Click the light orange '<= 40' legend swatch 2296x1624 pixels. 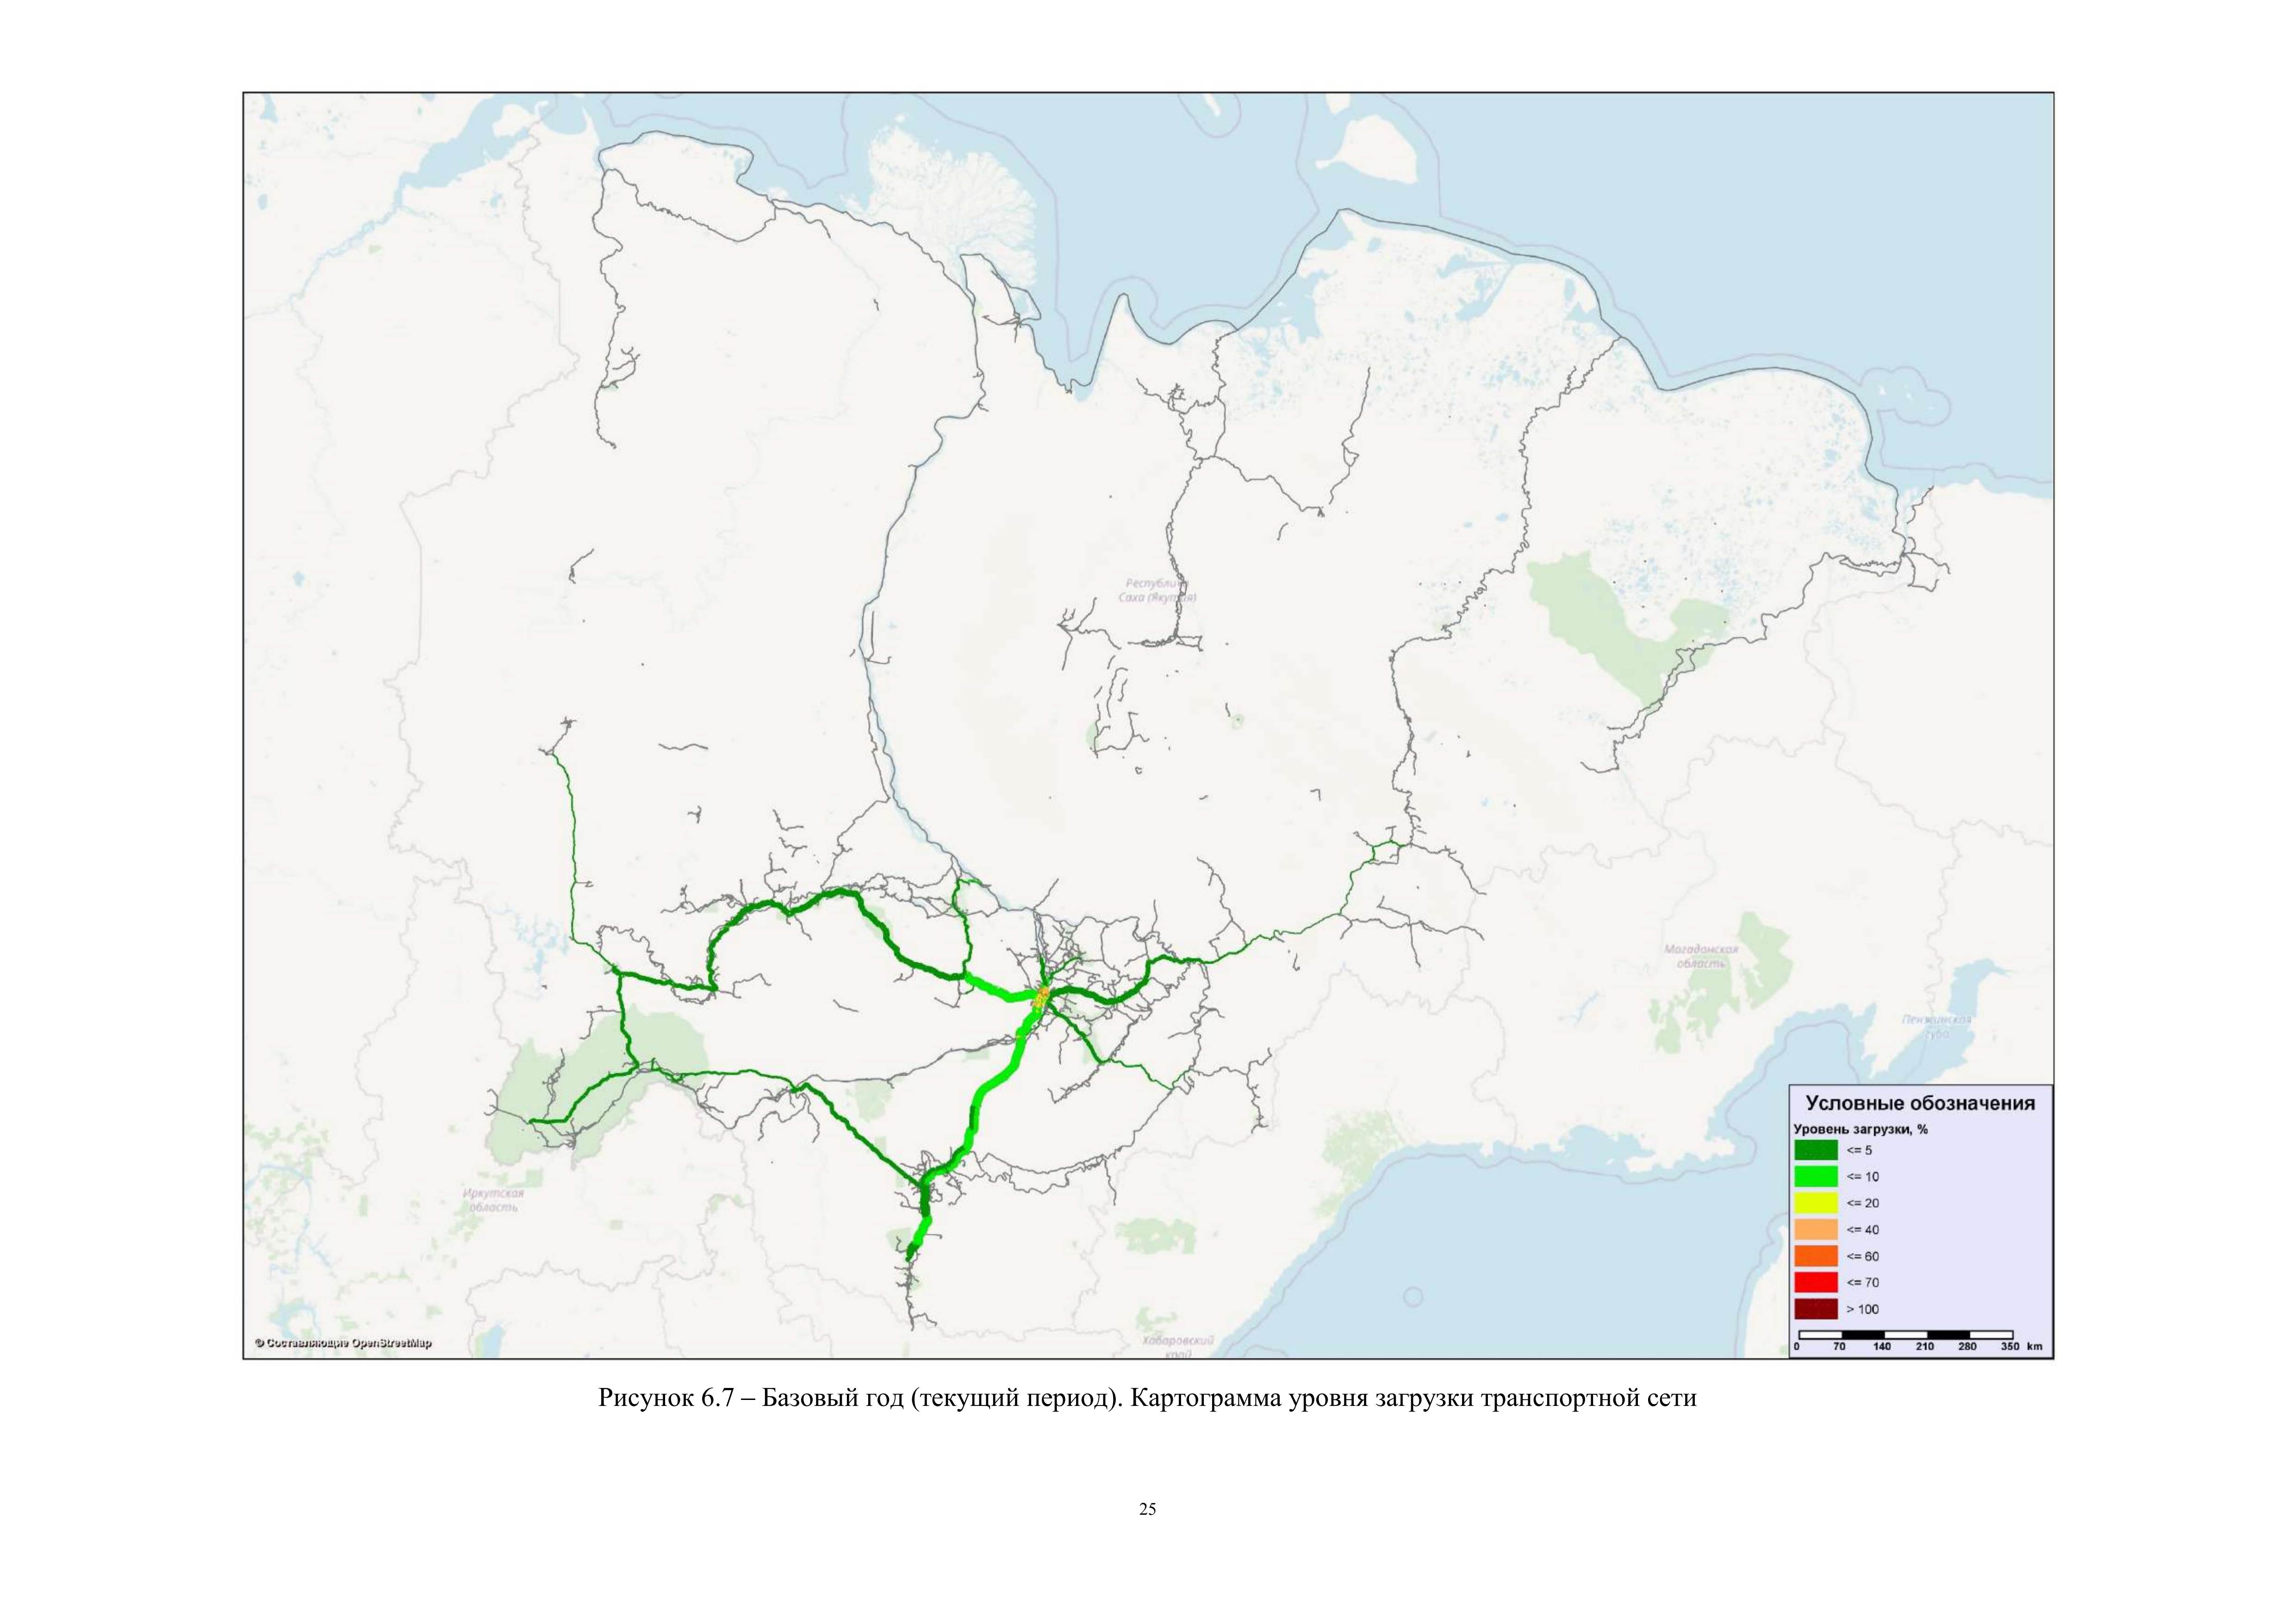(1815, 1229)
